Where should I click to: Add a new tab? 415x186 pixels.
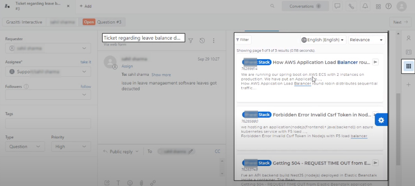(x=86, y=6)
